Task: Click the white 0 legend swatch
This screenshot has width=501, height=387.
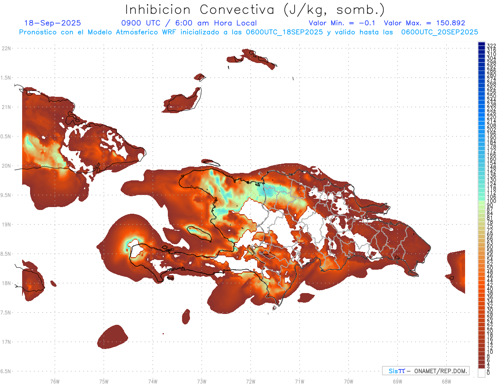Action: click(x=482, y=373)
